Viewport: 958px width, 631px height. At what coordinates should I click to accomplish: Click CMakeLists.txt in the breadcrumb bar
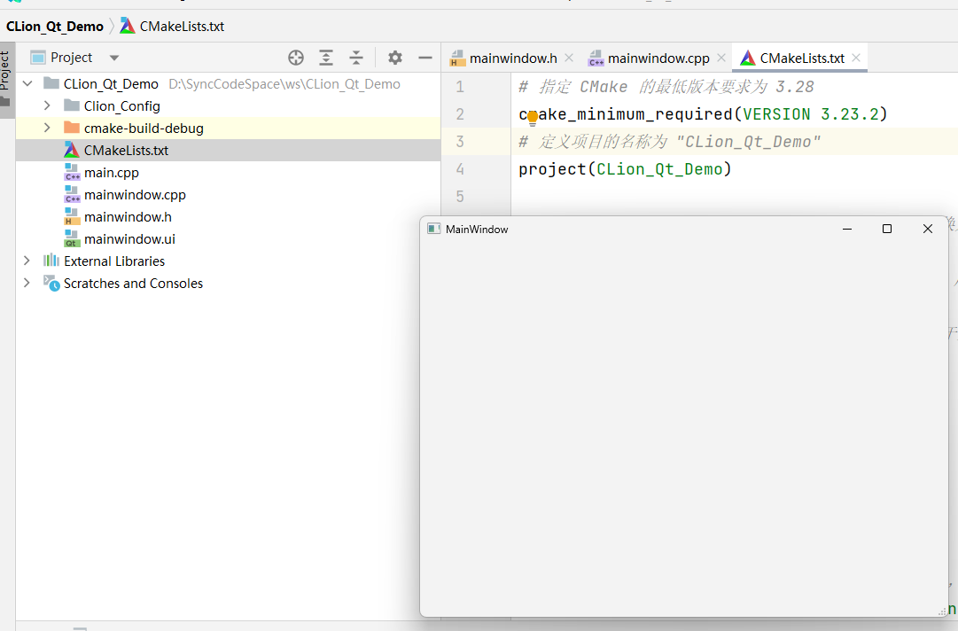(182, 27)
